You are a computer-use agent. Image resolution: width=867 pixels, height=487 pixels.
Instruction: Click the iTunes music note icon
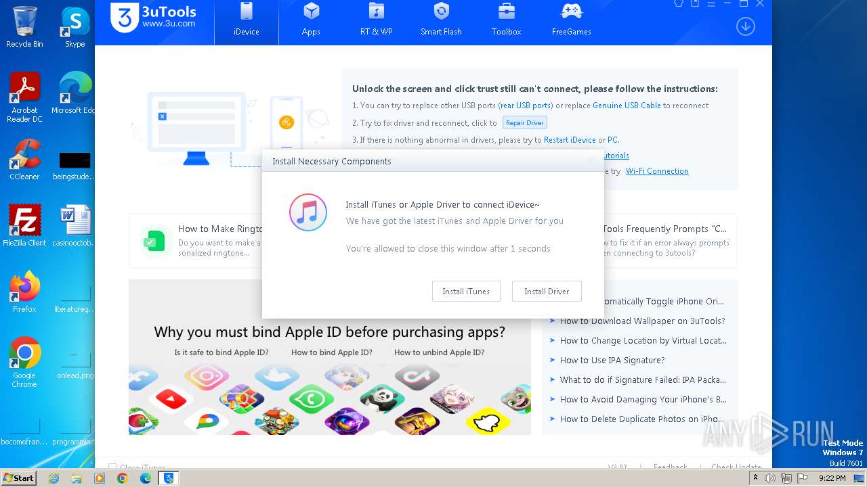[x=308, y=212]
